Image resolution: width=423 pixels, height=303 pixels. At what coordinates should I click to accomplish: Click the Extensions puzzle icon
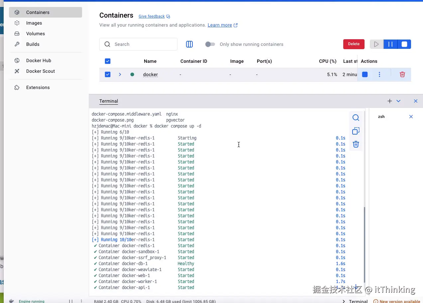click(x=17, y=87)
